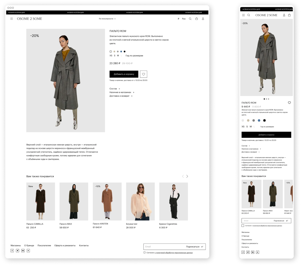The height and width of the screenshot is (266, 301).
Task: Open the hamburger menu in mobile view
Action: click(243, 15)
